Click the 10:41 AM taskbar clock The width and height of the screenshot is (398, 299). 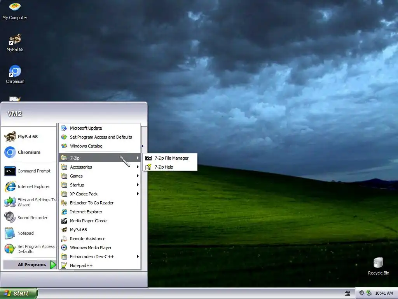click(x=384, y=294)
